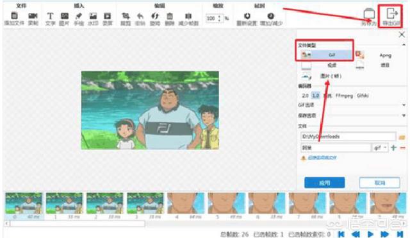410x238 pixels.
Task: Choose encoder version 1.0
Action: [316, 96]
